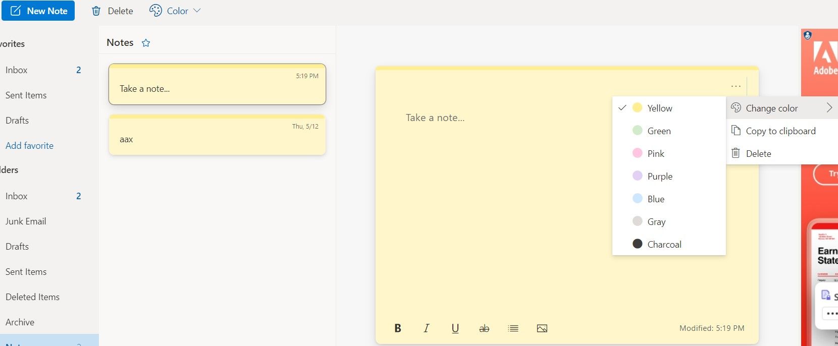This screenshot has height=346, width=838.
Task: Select the Blue color option
Action: [669, 199]
